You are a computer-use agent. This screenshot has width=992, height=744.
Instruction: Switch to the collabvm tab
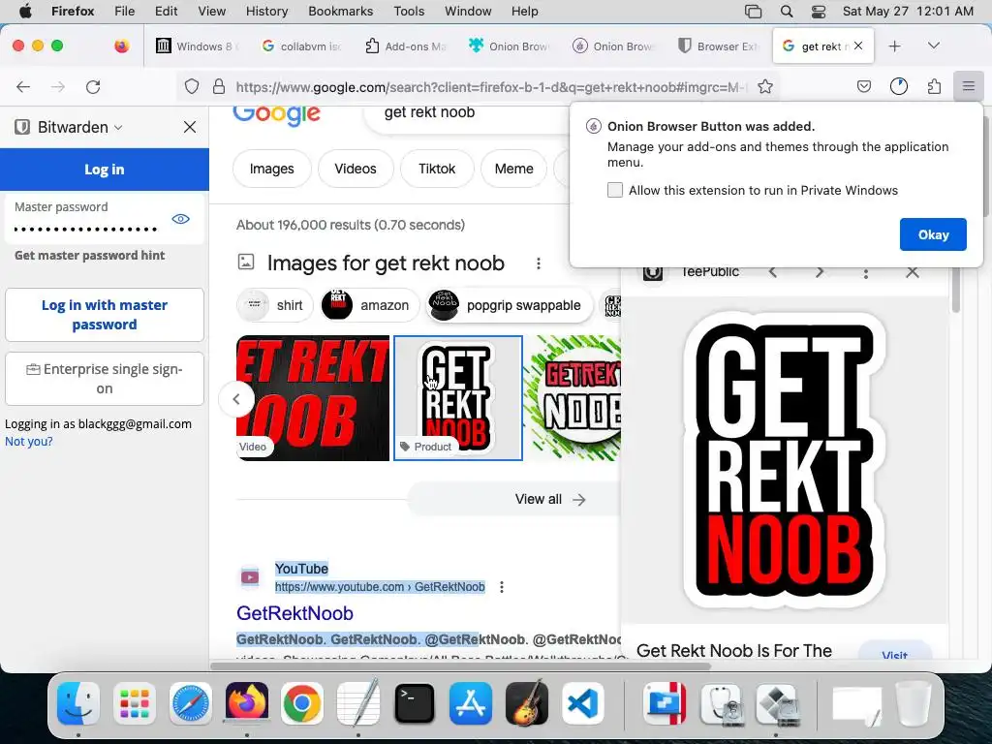302,46
